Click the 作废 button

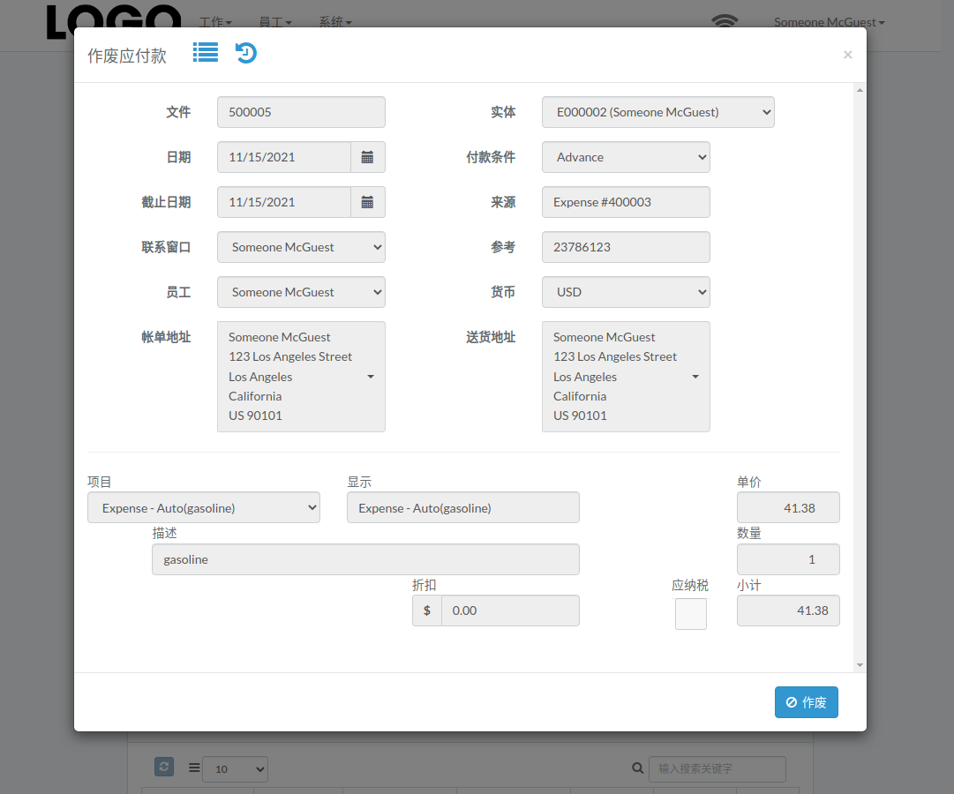pos(806,702)
